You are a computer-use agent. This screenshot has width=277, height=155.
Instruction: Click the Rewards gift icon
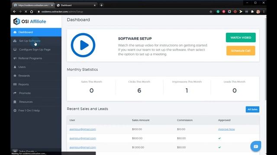15,76
